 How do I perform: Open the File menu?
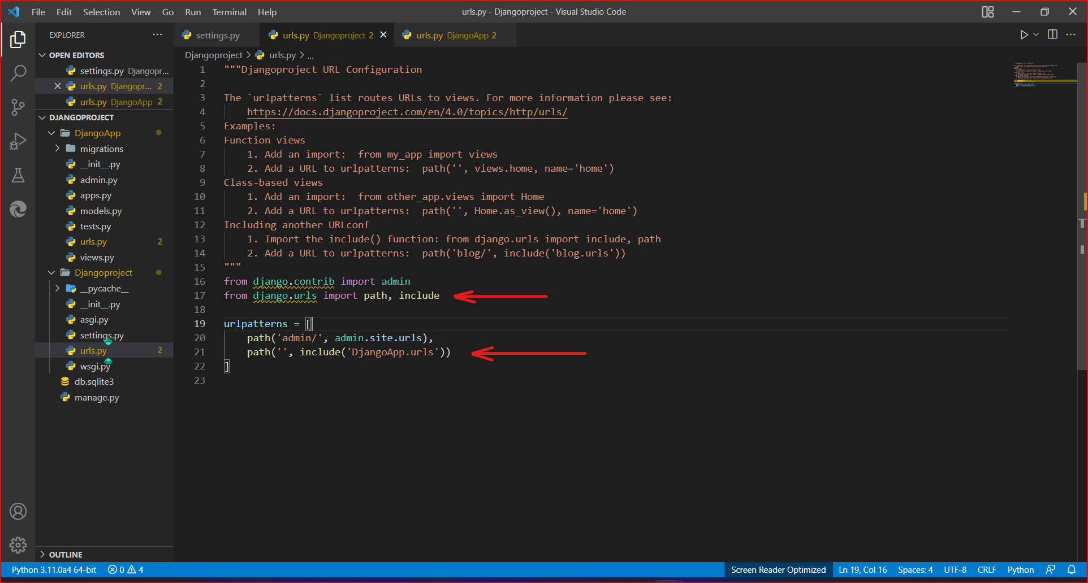[38, 12]
